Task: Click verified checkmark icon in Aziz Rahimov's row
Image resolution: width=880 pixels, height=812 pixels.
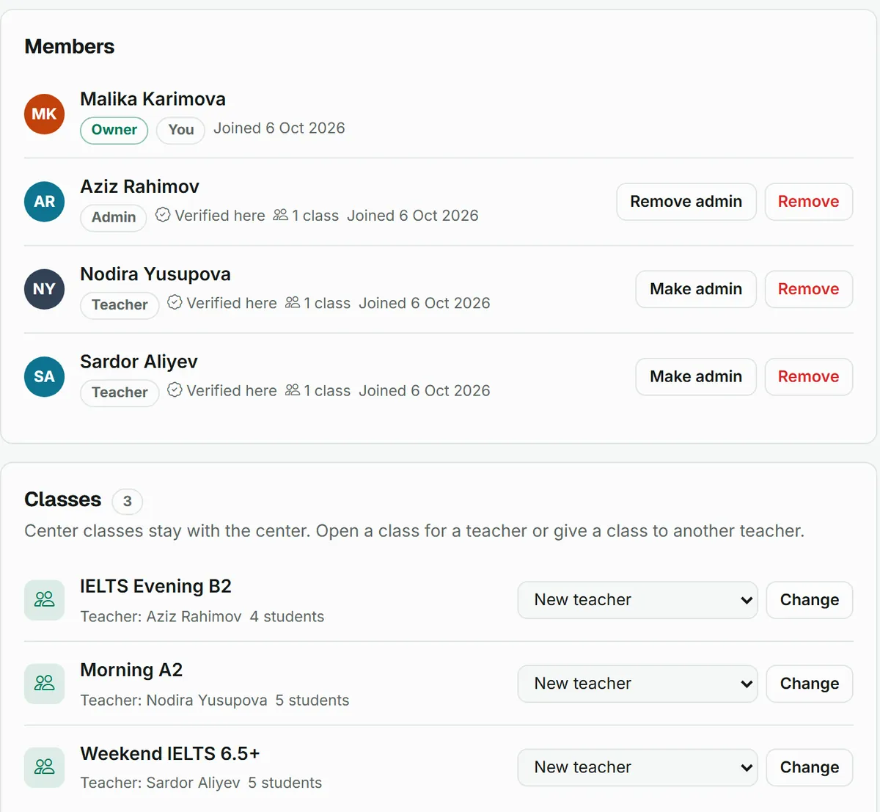Action: coord(163,215)
